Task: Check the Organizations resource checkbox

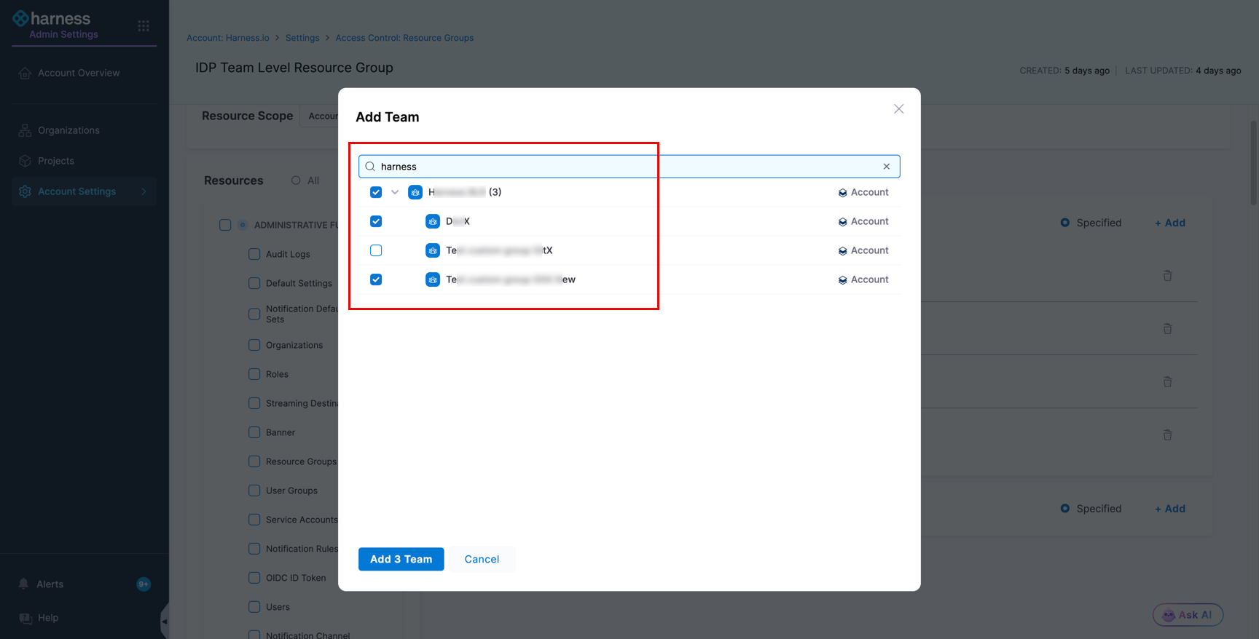Action: (x=254, y=345)
